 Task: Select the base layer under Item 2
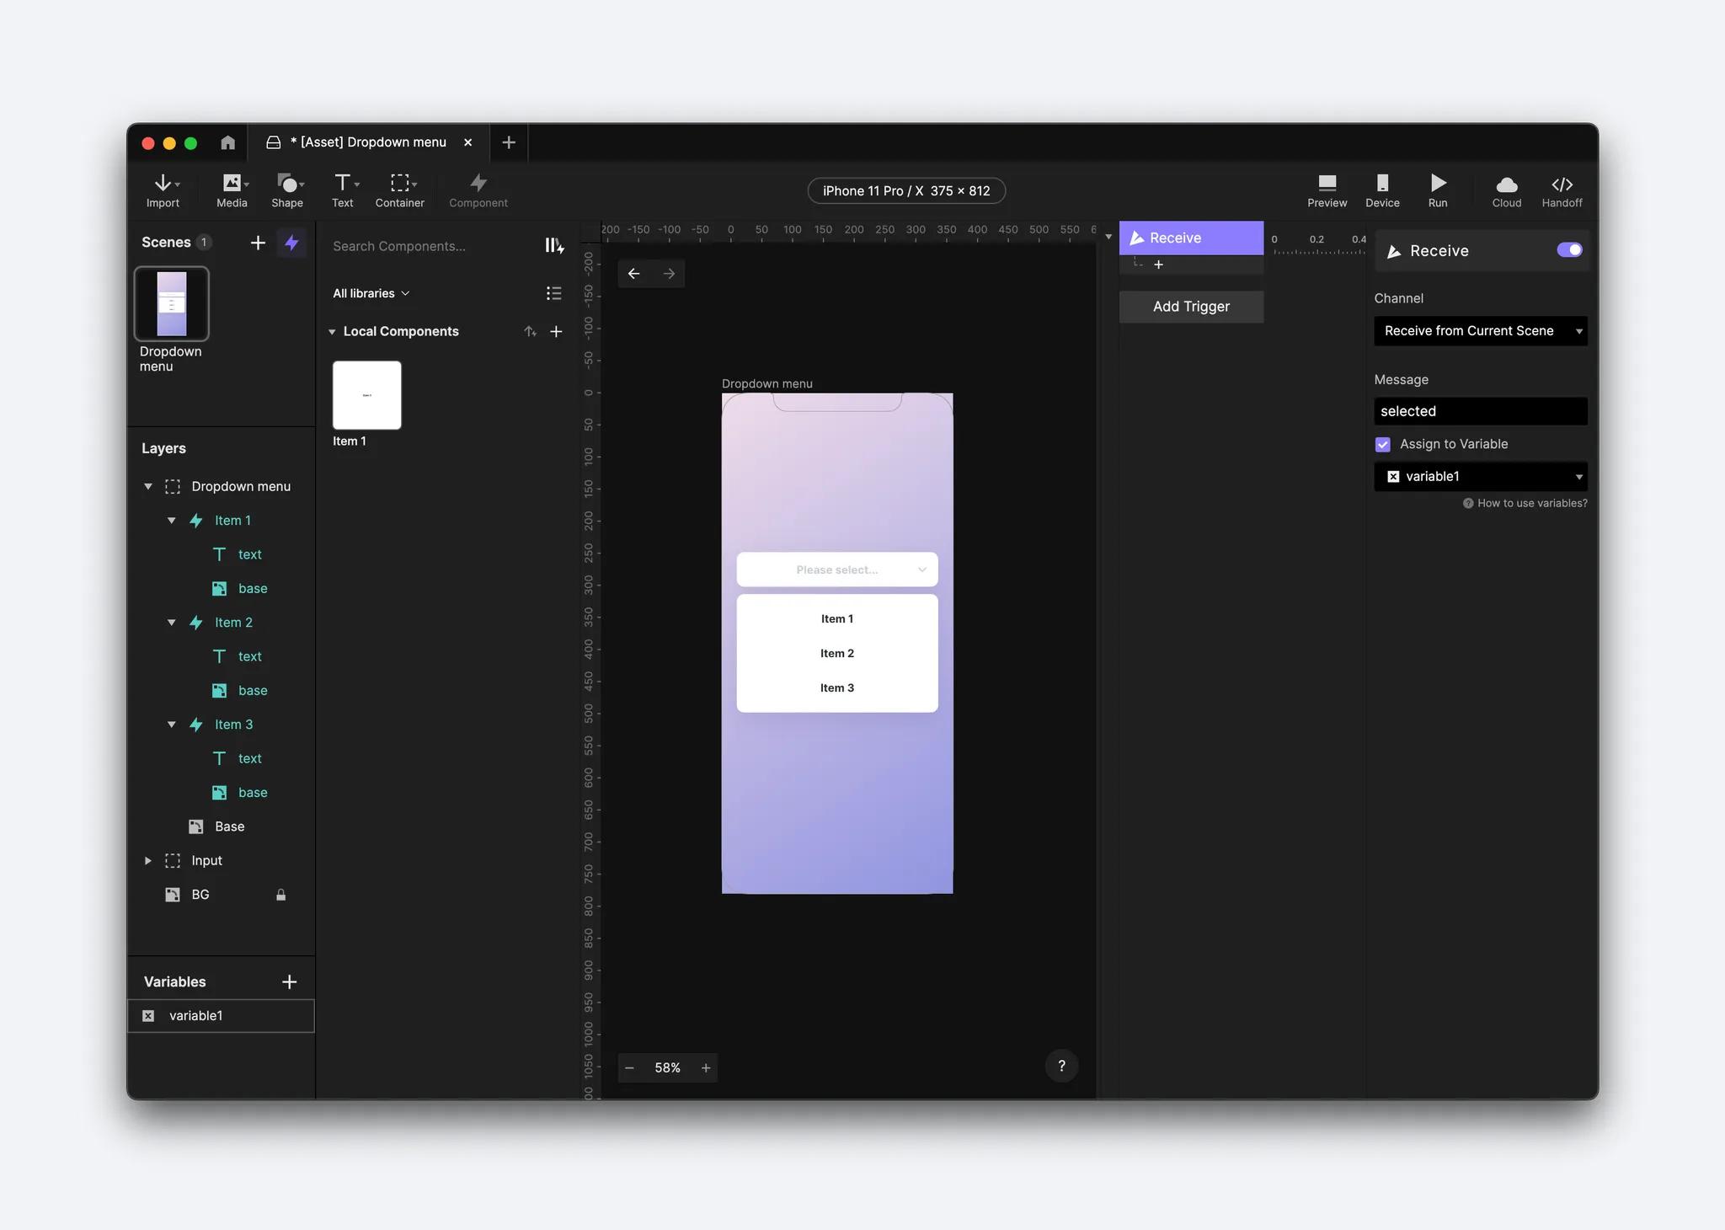point(221,691)
